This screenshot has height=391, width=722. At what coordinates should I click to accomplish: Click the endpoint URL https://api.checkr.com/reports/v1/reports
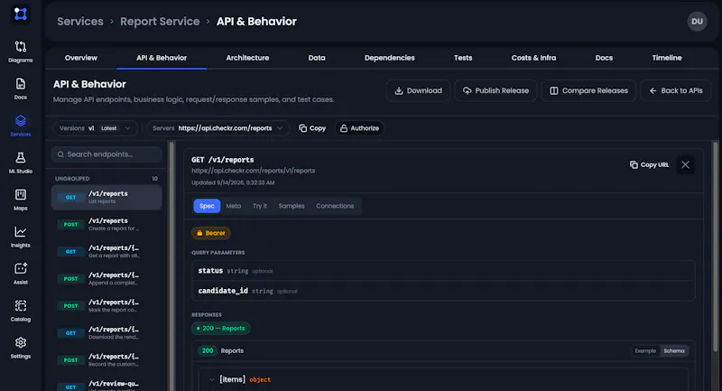point(254,171)
